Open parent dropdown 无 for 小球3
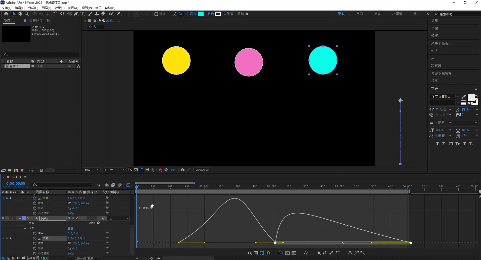 tap(118, 218)
